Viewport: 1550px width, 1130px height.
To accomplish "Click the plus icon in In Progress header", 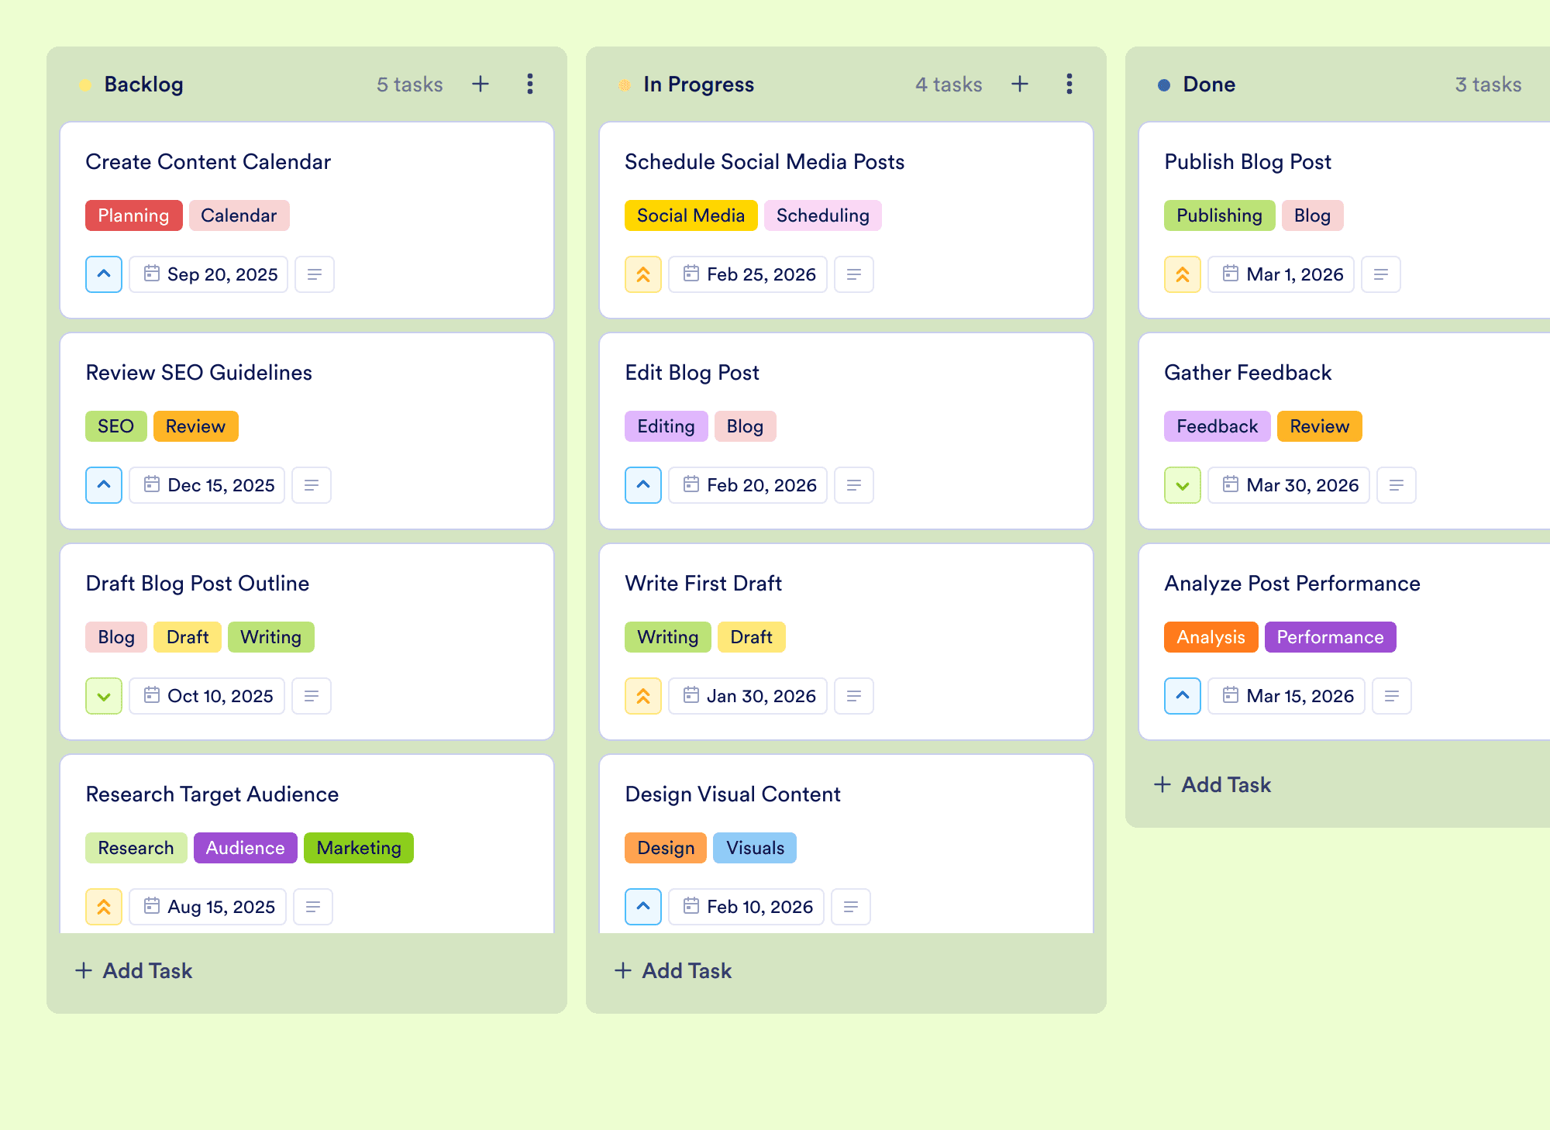I will pos(1020,84).
